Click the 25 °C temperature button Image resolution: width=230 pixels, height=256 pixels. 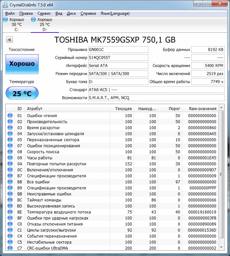22,93
